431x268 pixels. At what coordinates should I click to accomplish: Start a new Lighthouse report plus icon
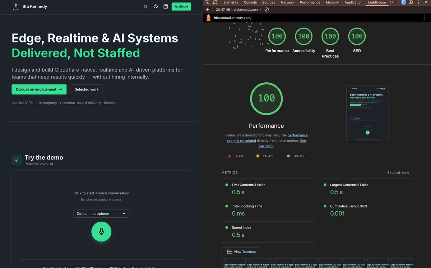click(x=207, y=10)
